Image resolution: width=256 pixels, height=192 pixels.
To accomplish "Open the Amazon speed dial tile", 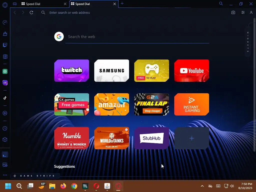I will tap(112, 104).
